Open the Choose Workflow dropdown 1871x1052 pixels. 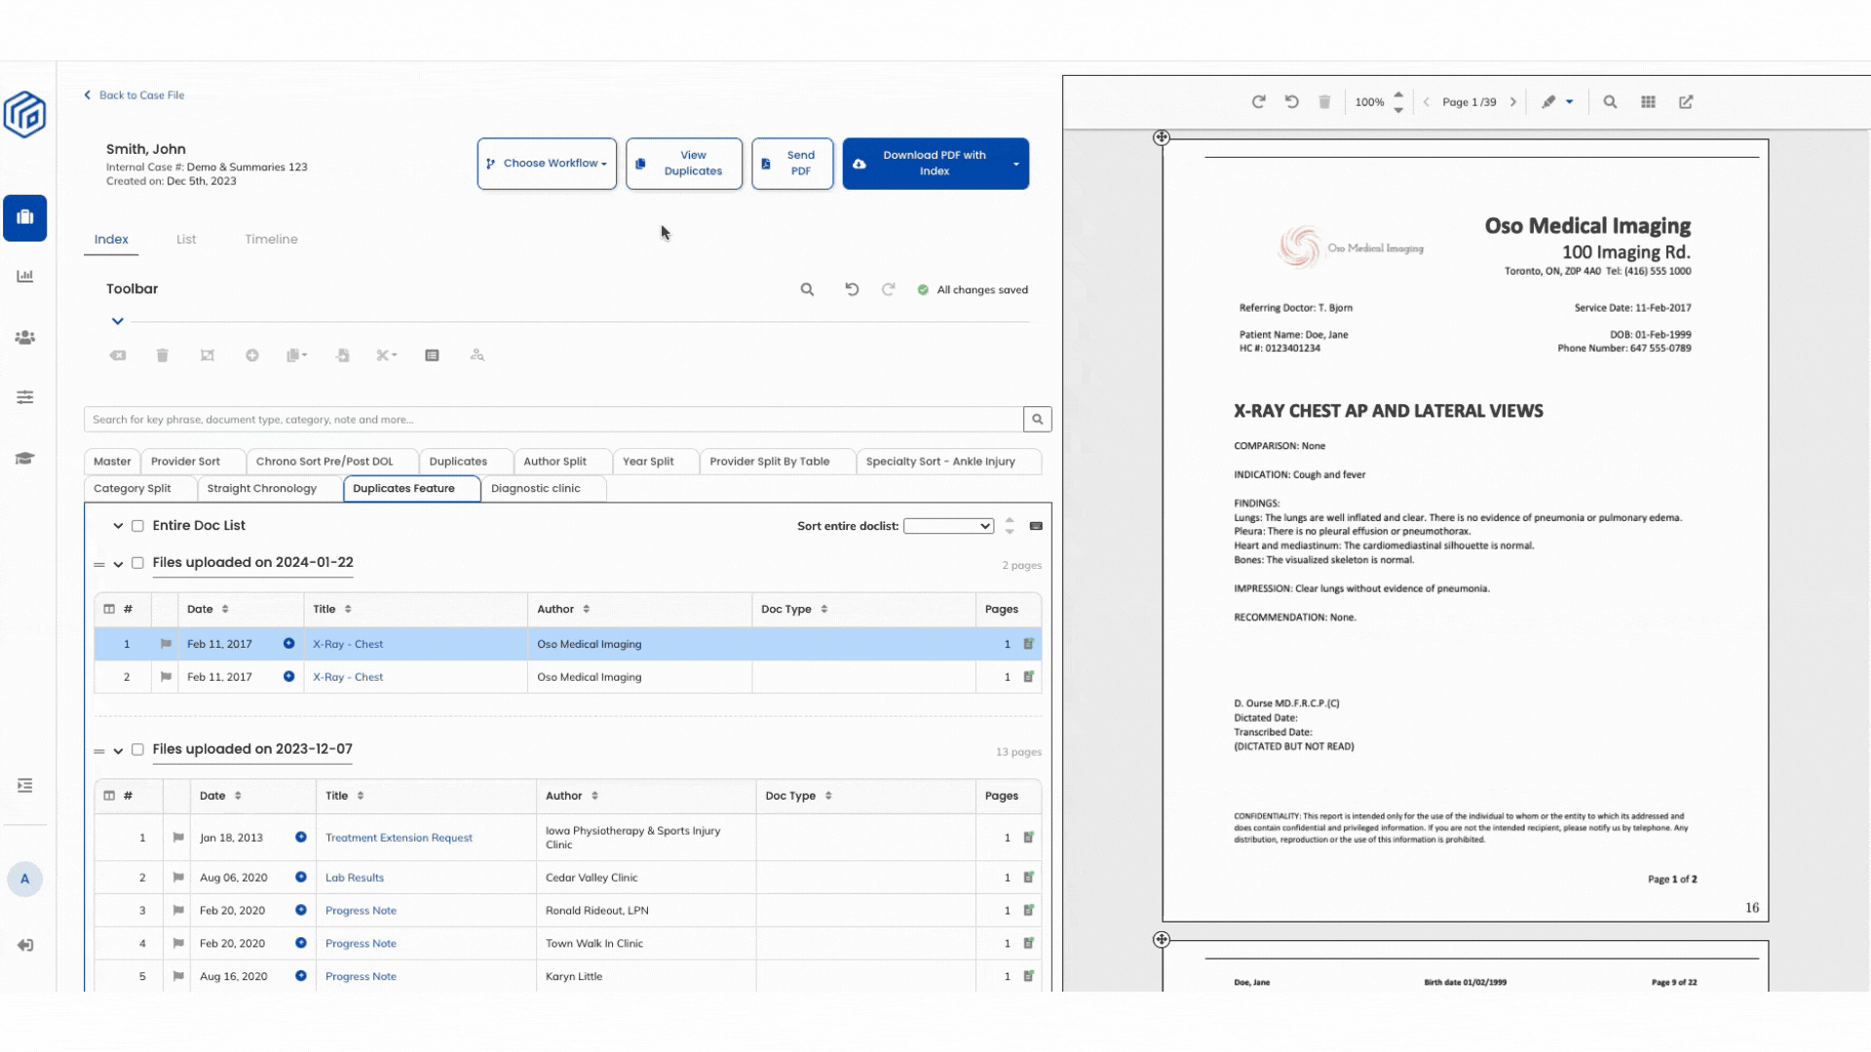tap(547, 164)
